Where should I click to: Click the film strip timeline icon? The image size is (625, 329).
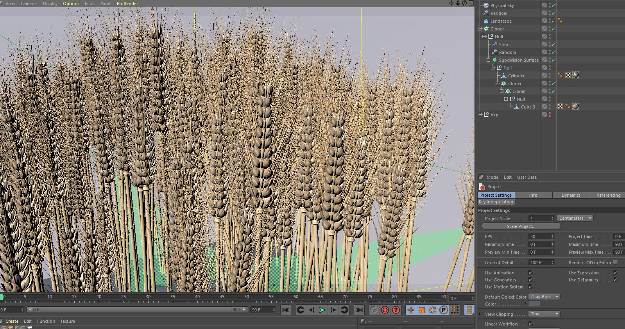point(469,310)
